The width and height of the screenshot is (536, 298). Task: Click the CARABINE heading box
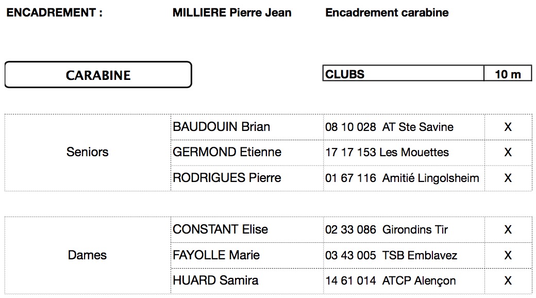(98, 75)
